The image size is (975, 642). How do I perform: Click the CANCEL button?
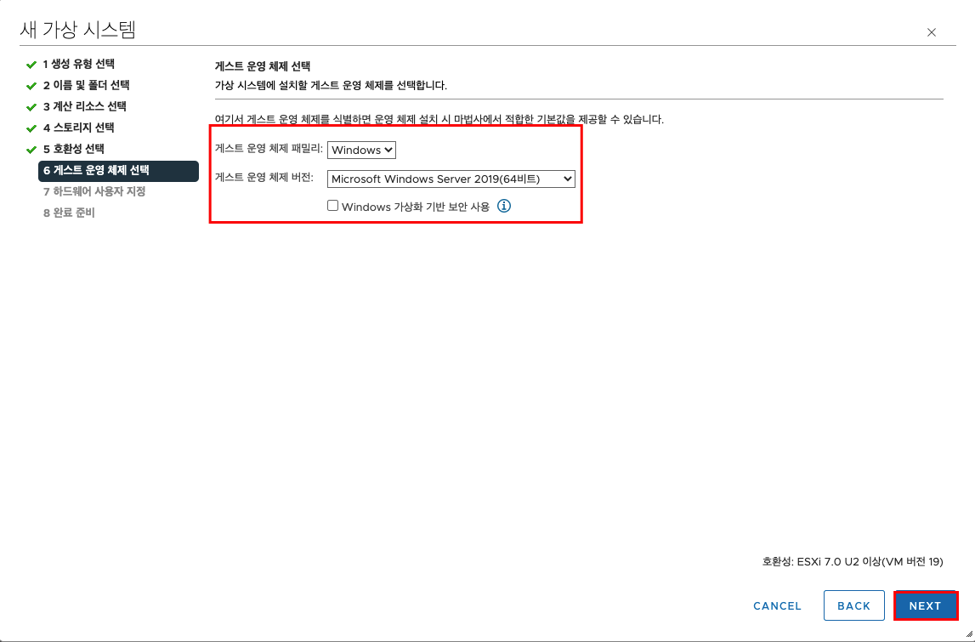(777, 606)
